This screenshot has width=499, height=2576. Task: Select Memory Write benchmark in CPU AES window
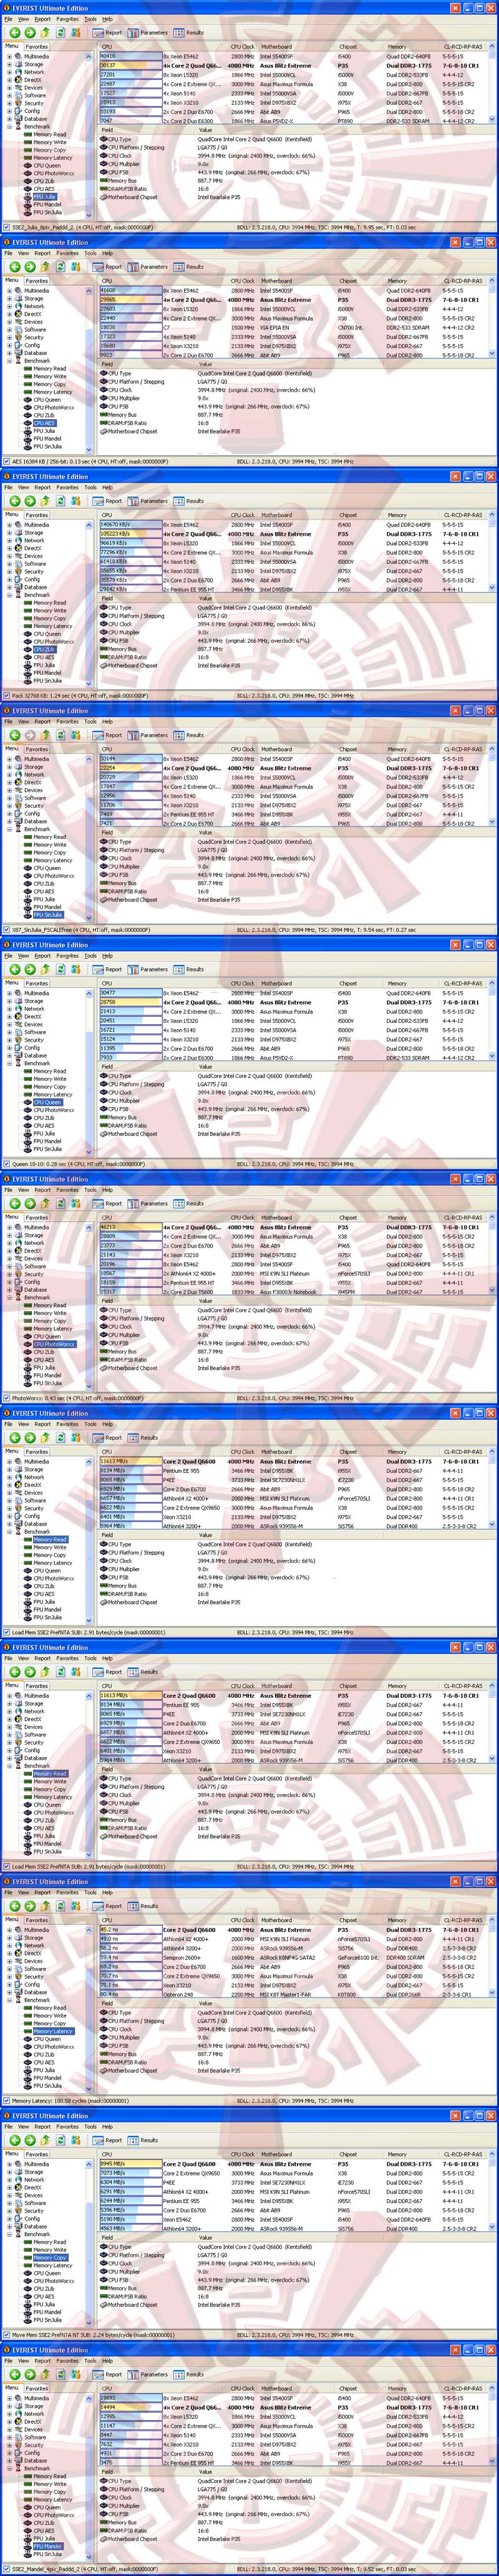[x=50, y=377]
